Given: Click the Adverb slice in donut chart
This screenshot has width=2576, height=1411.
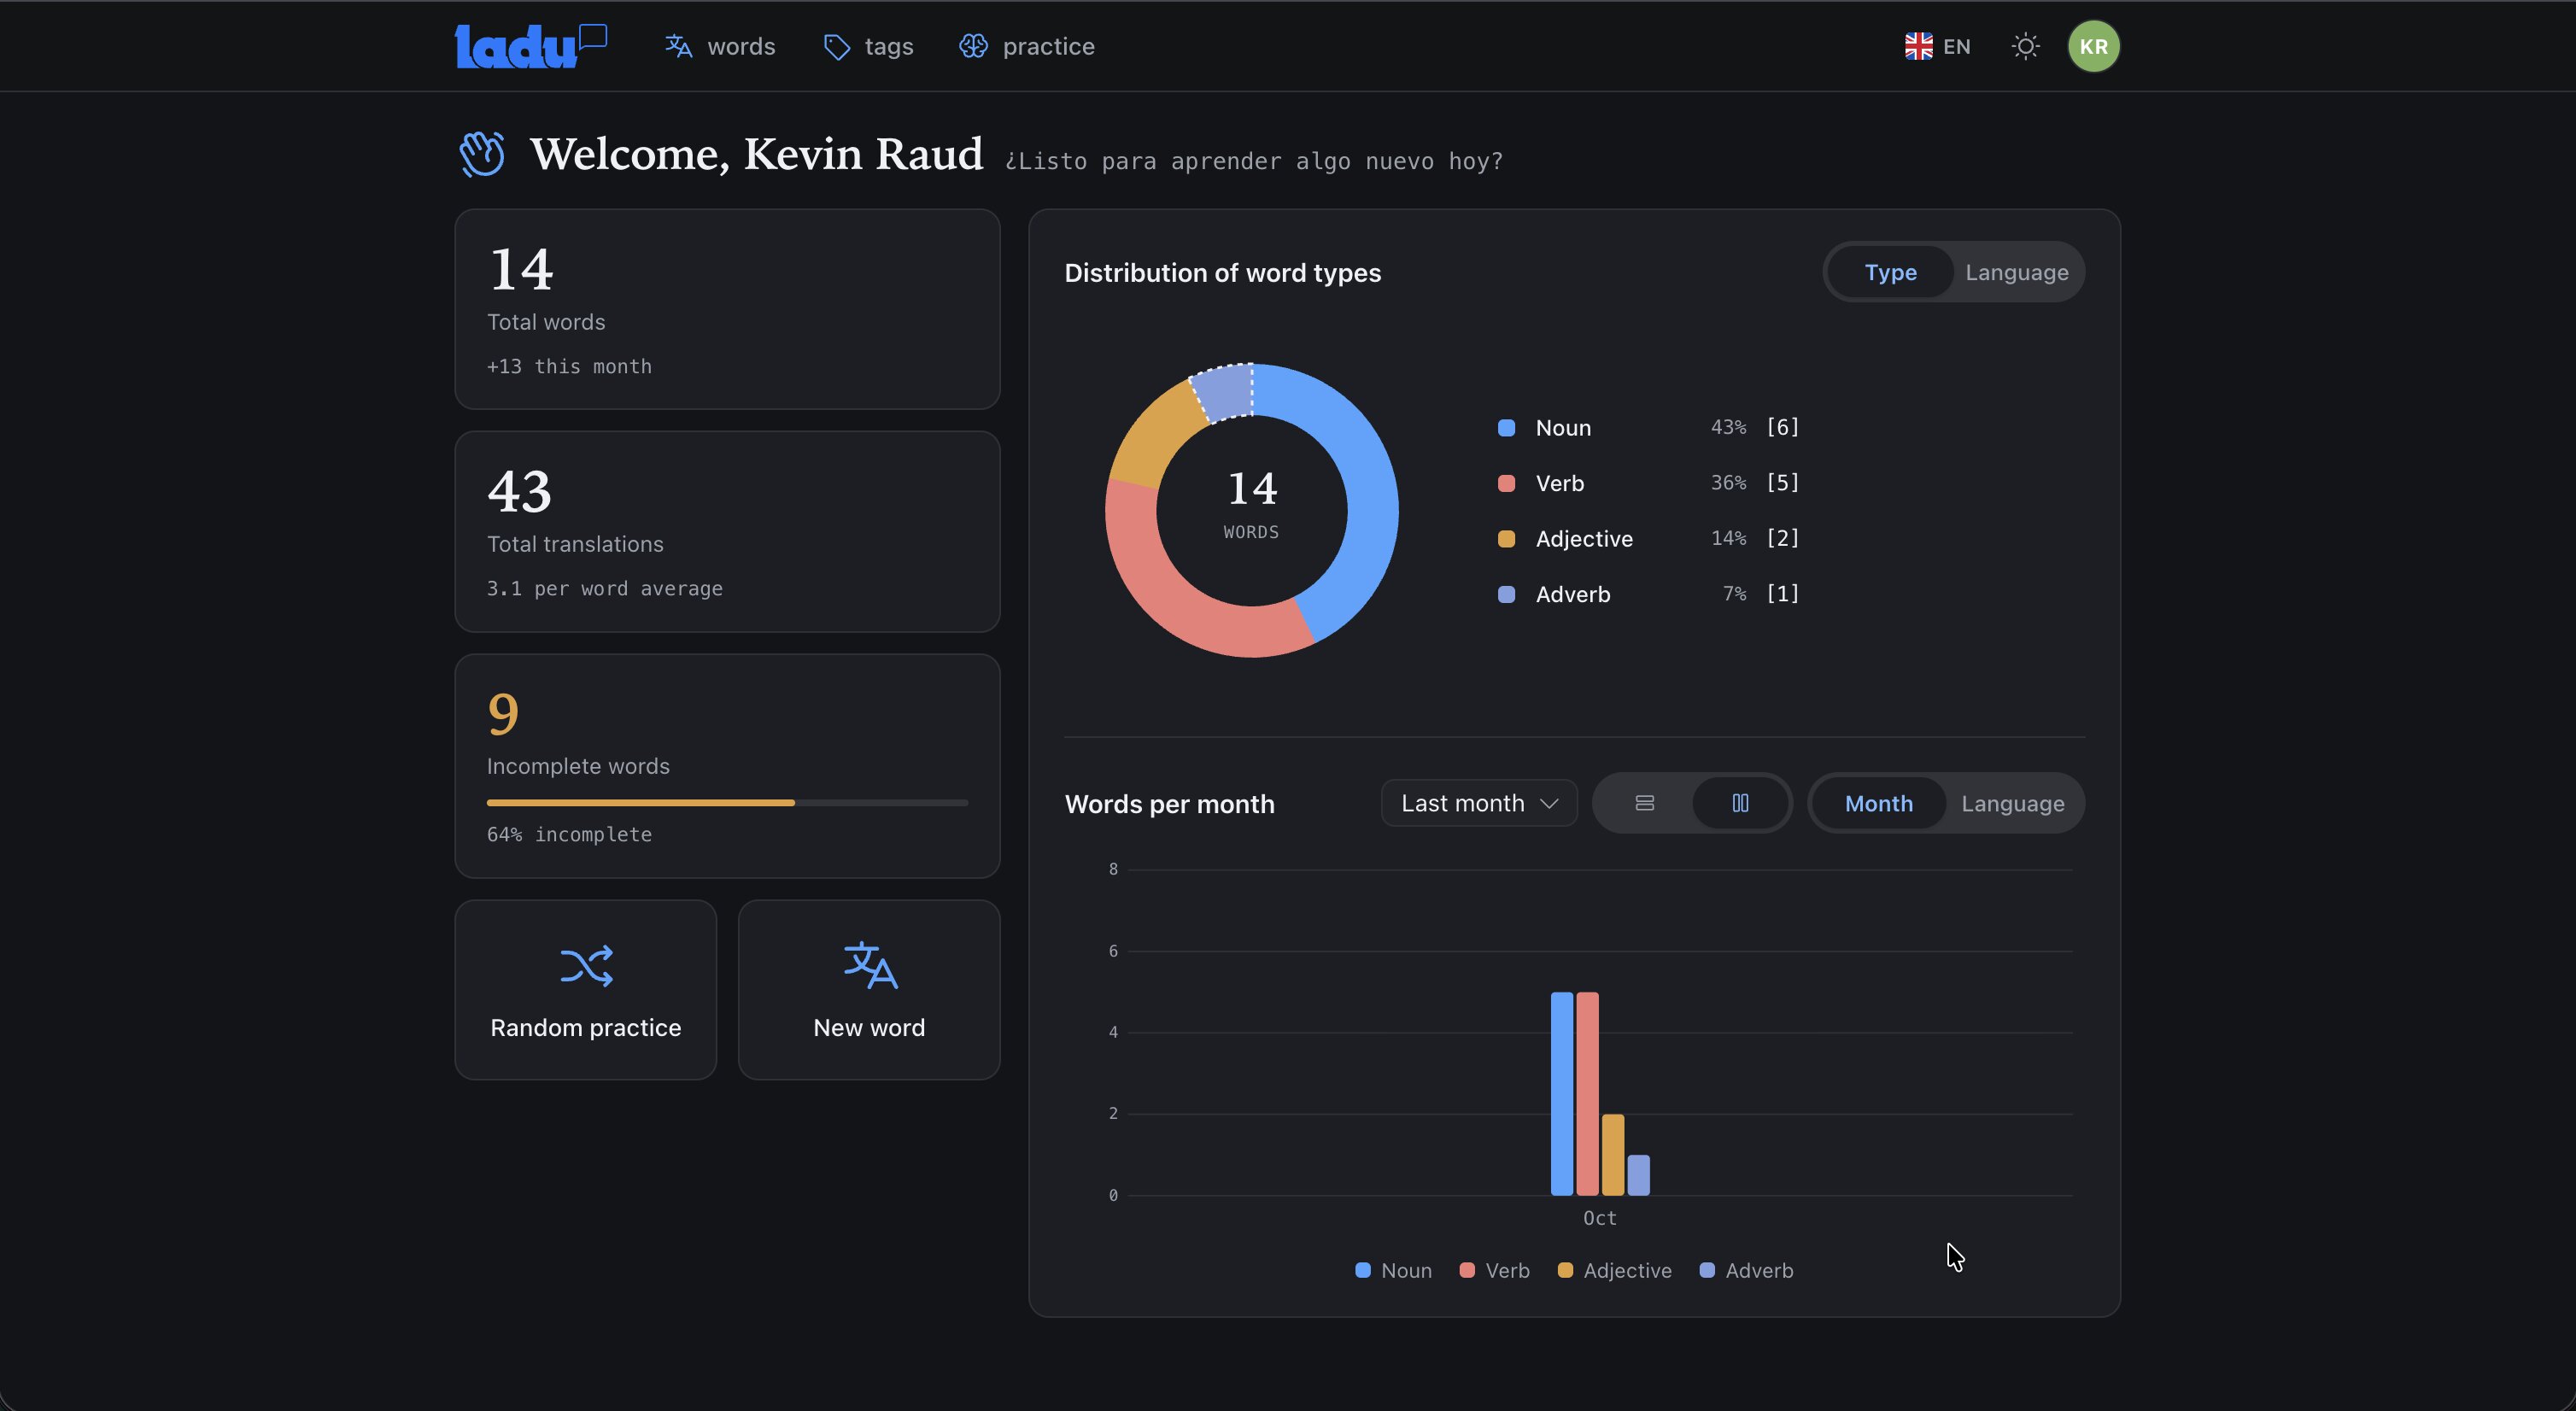Looking at the screenshot, I should [x=1224, y=392].
